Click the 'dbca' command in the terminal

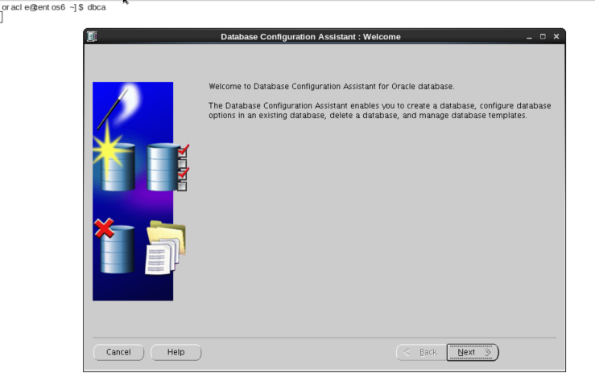coord(97,7)
